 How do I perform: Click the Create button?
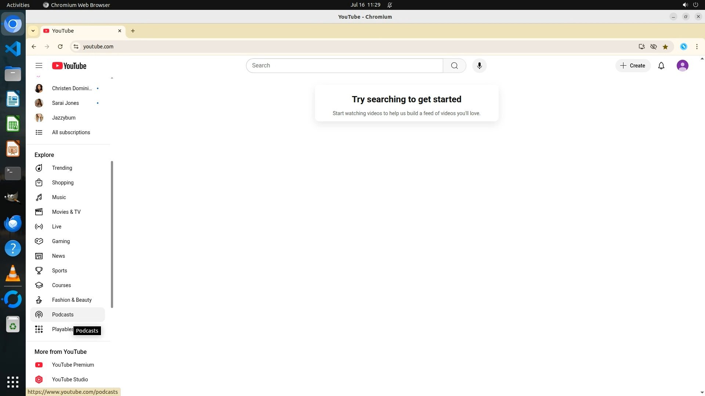[633, 66]
